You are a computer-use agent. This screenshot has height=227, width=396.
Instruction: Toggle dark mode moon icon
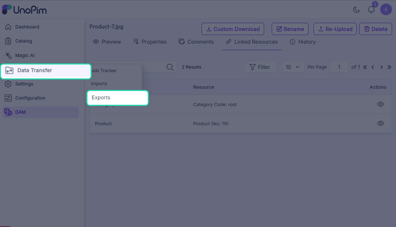pyautogui.click(x=356, y=10)
